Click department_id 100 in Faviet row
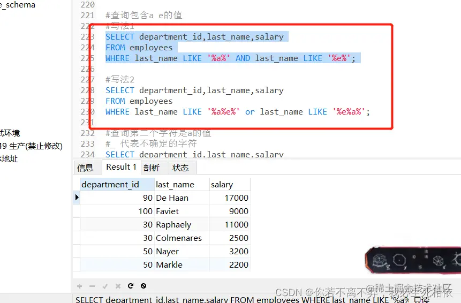This screenshot has width=461, height=303. (x=117, y=211)
